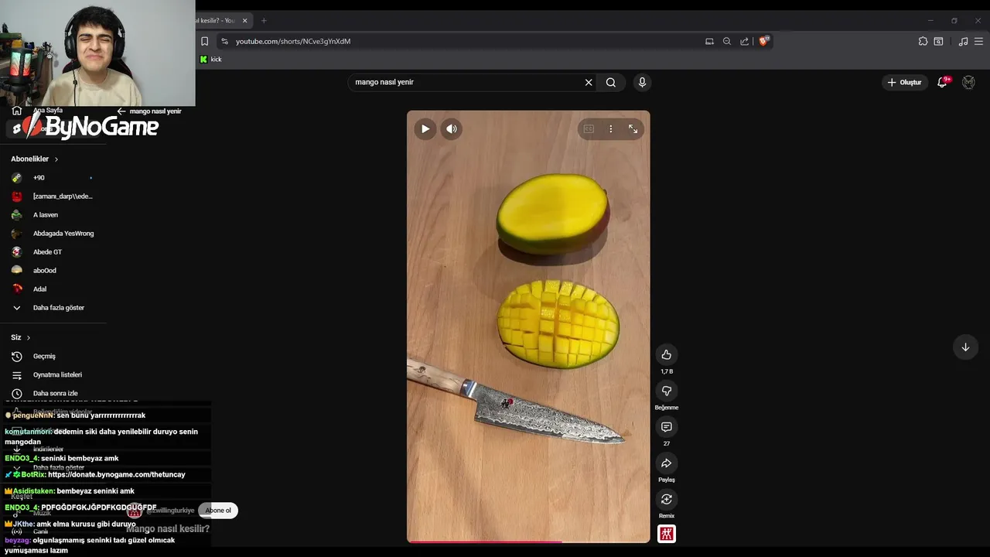The image size is (990, 557).
Task: Open the browser hamburger main menu
Action: pos(979,41)
